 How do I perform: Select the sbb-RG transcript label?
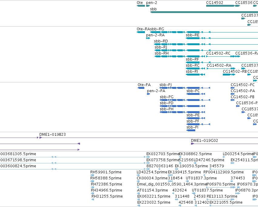point(157,29)
